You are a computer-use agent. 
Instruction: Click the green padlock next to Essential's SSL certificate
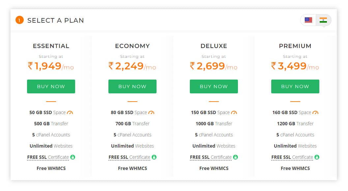pyautogui.click(x=72, y=157)
